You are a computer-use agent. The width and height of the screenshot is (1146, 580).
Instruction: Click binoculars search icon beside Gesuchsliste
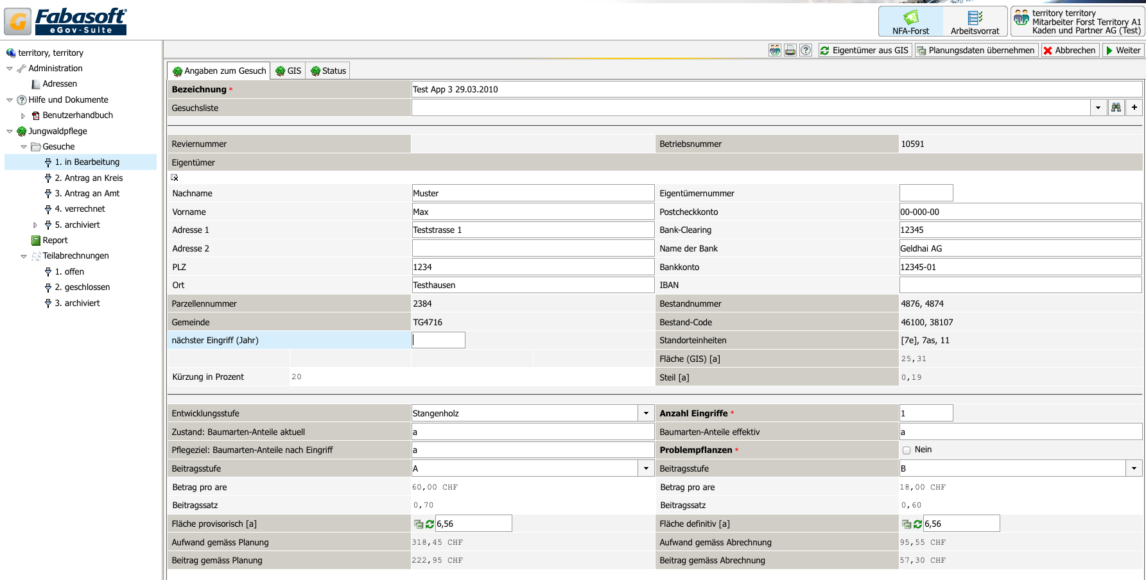[1116, 108]
